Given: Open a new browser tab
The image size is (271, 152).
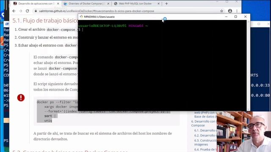Looking at the screenshot, I should (166, 4).
